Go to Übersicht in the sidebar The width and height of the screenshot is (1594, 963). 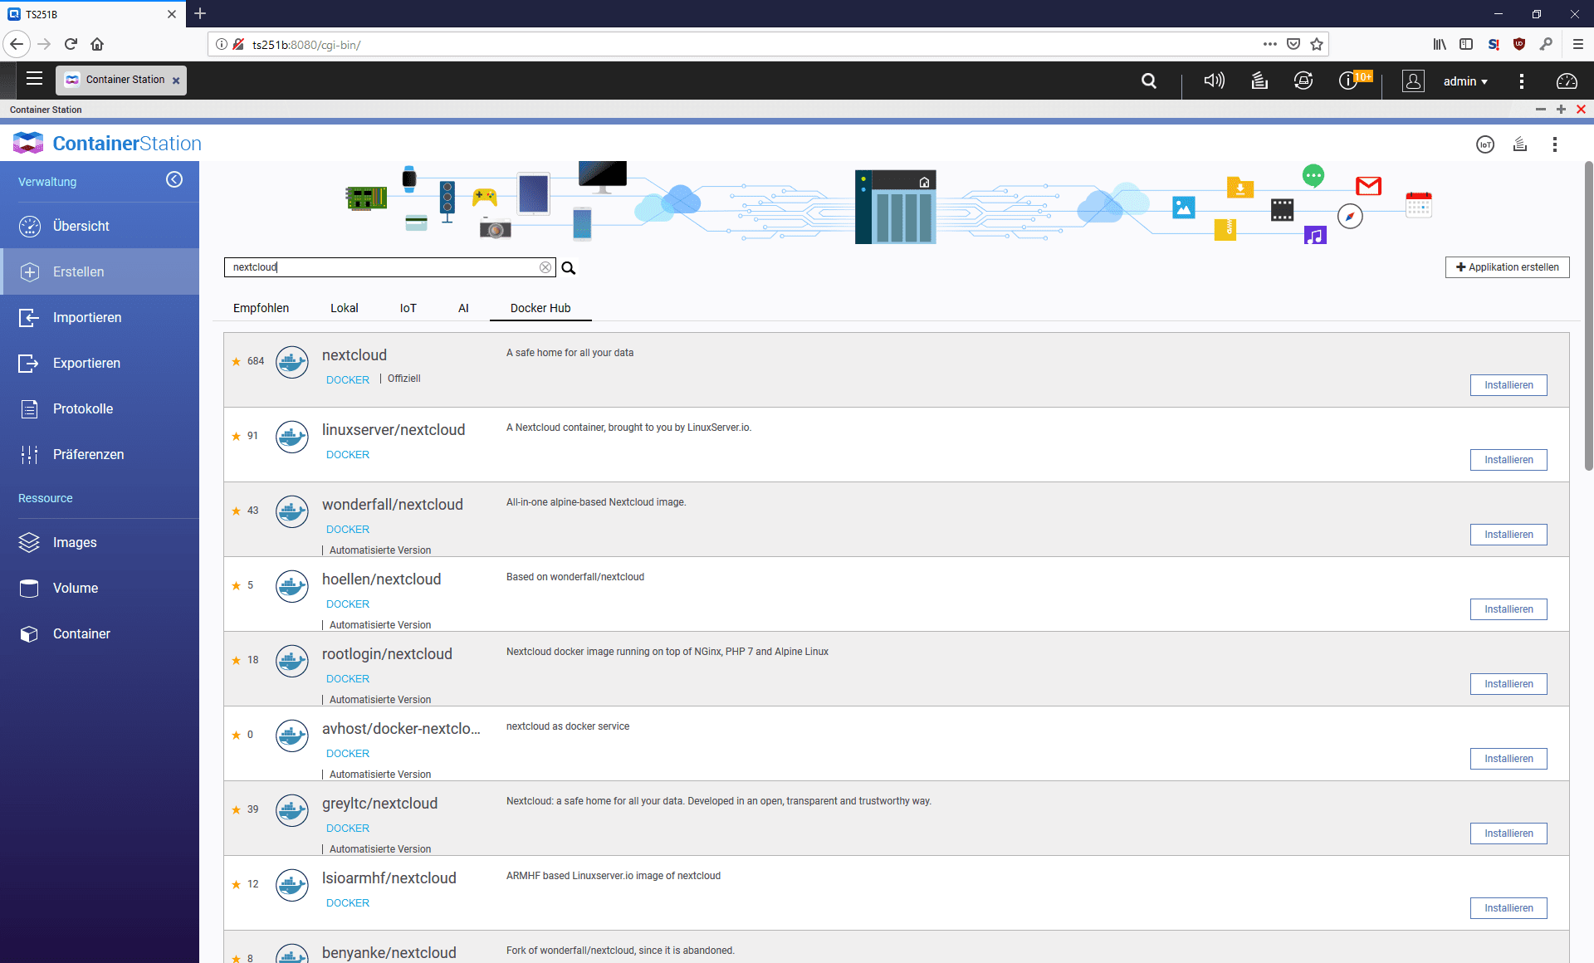(x=81, y=226)
